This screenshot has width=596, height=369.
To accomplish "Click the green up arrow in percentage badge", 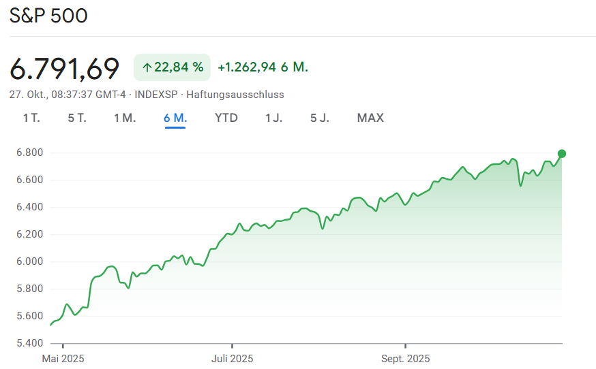I will (x=146, y=67).
